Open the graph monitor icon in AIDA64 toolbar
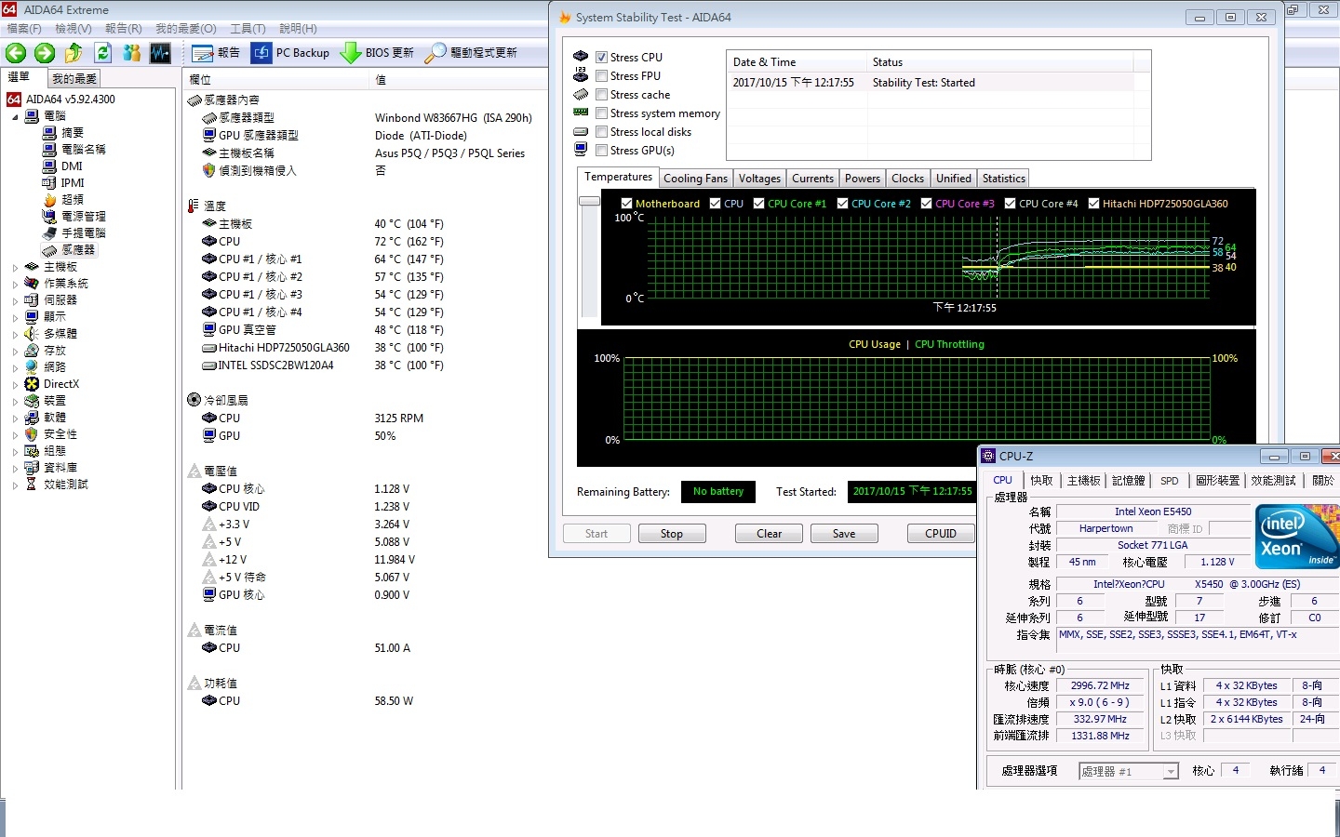The height and width of the screenshot is (837, 1340). (160, 53)
